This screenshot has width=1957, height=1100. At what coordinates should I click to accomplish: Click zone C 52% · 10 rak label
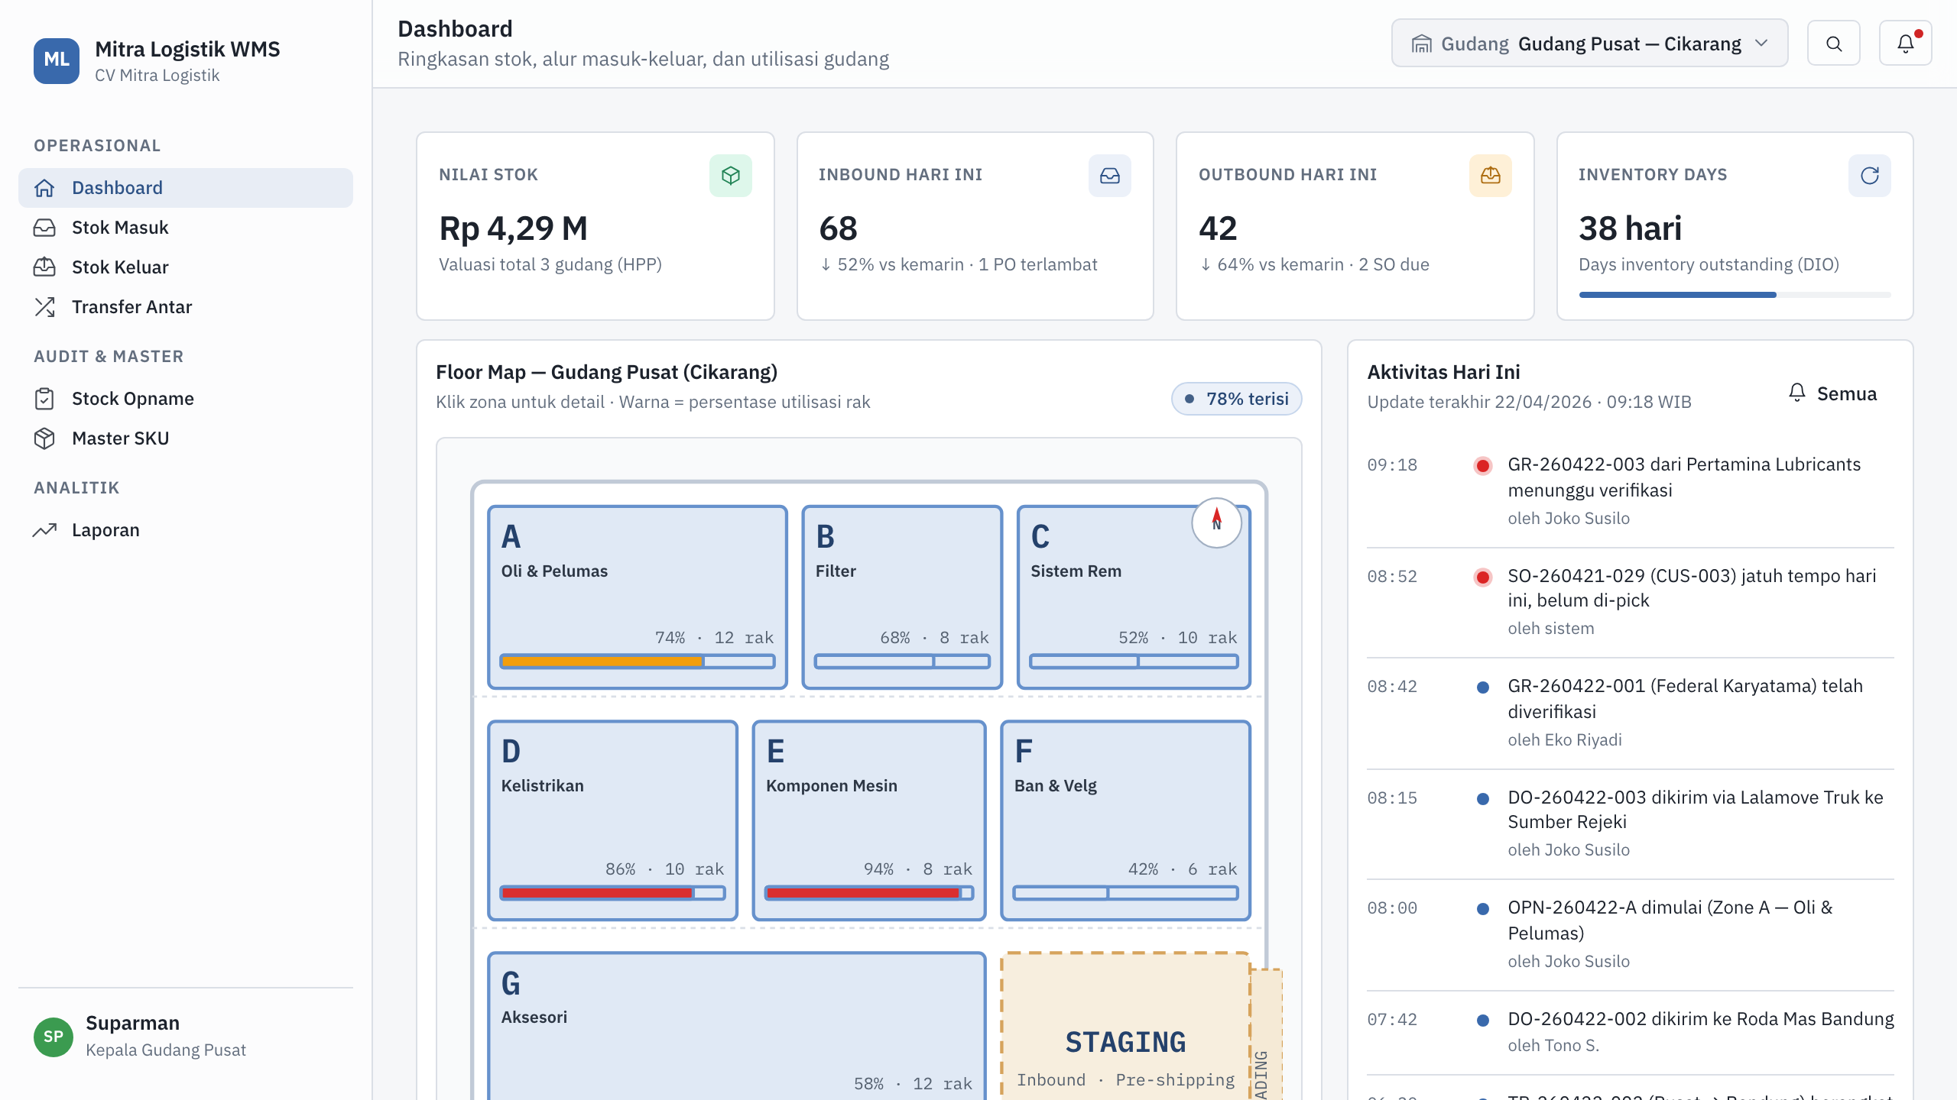(1177, 638)
